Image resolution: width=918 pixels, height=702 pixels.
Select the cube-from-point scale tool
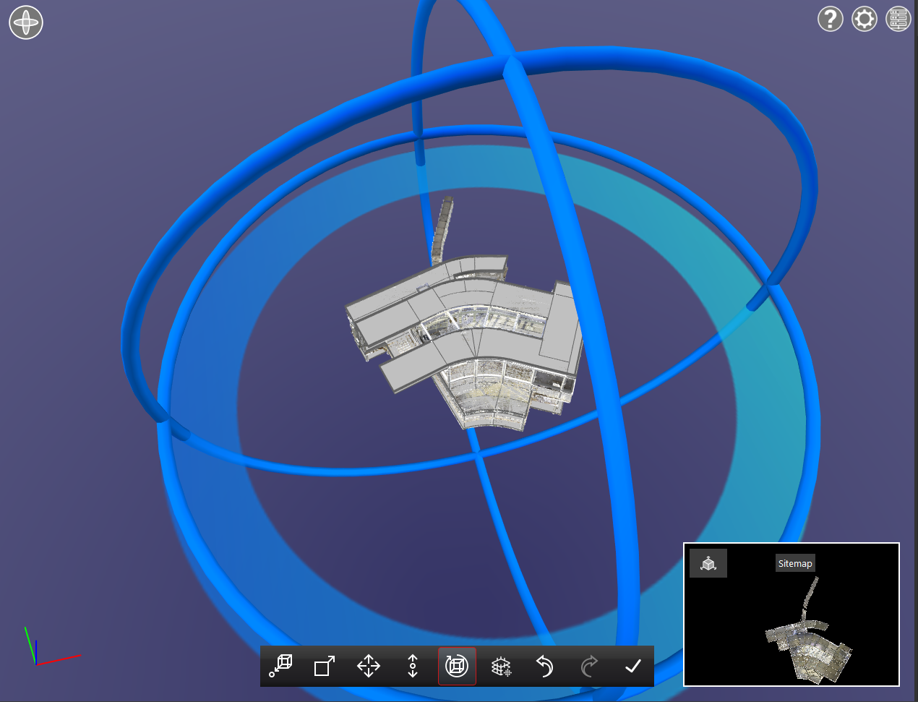(x=280, y=666)
